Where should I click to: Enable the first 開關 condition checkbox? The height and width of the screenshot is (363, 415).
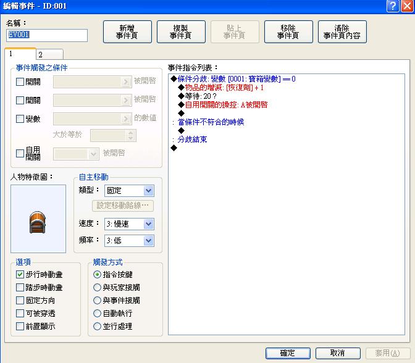(x=20, y=81)
